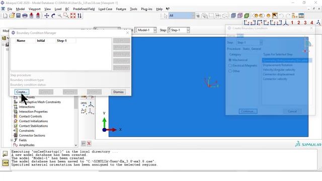
Task: Click the Replace All single circle icon
Action: 268,16
